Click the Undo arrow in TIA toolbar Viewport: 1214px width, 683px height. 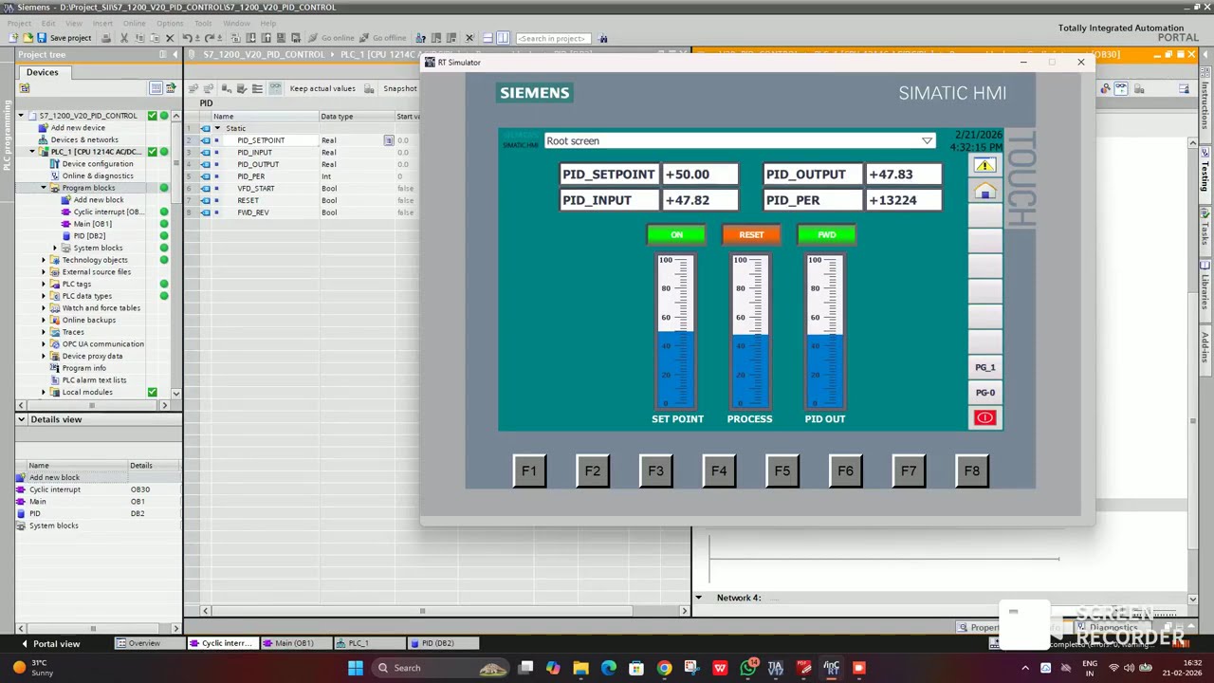point(188,38)
